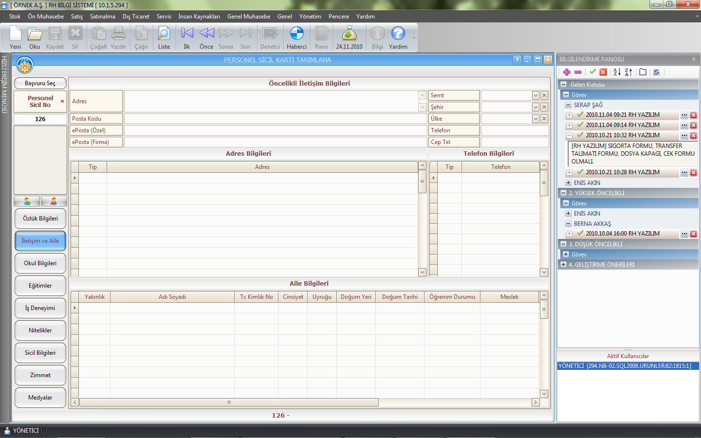Image resolution: width=701 pixels, height=438 pixels.
Task: Open the Haberci messenger icon
Action: point(296,37)
